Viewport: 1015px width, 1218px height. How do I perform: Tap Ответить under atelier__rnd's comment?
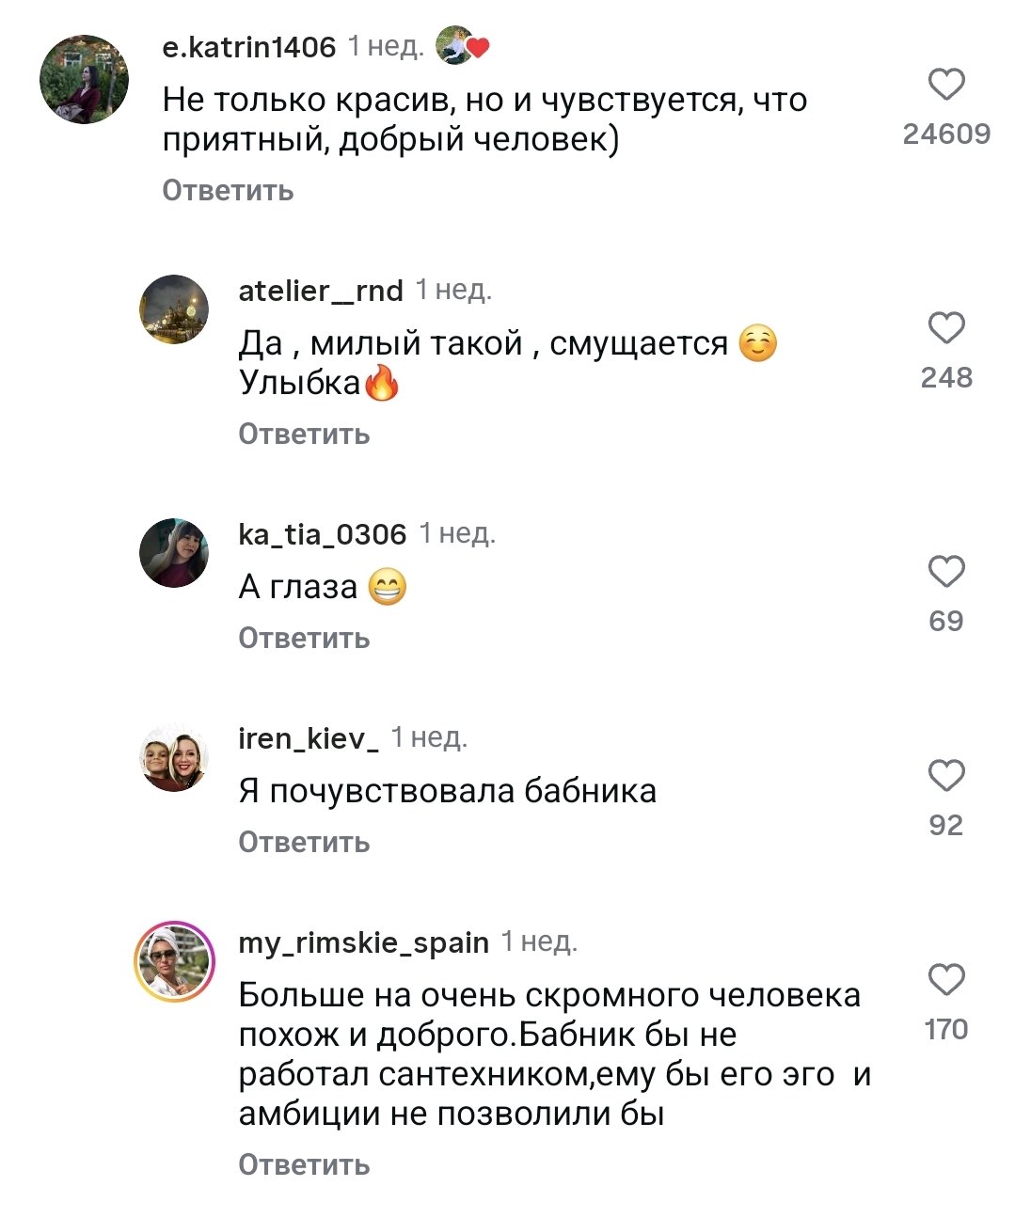point(304,435)
